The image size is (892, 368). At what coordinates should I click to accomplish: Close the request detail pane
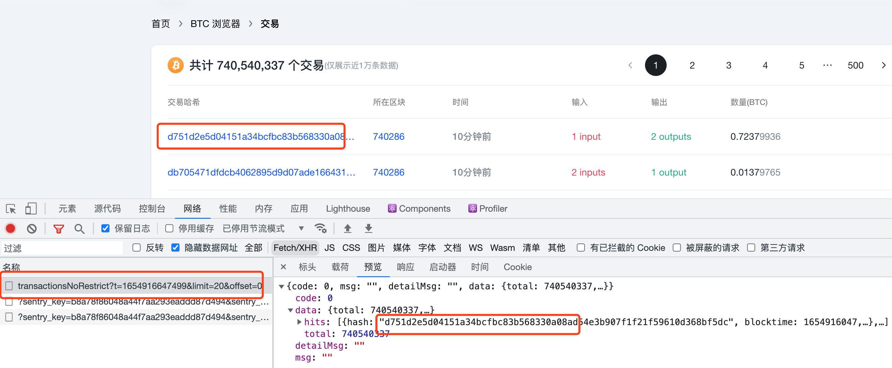click(283, 267)
